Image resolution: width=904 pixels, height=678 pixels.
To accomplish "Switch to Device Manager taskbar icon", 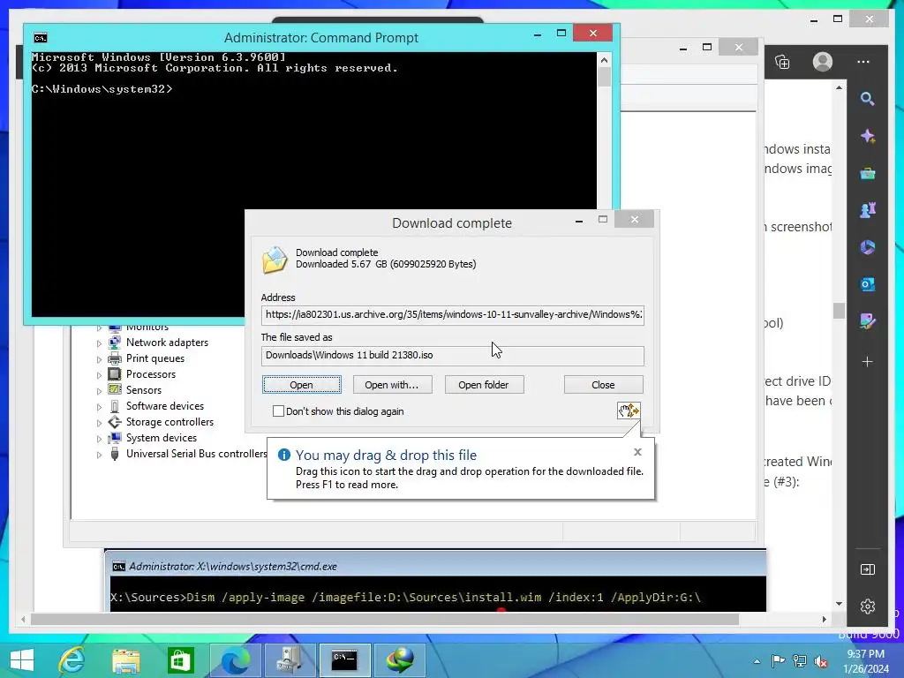I will point(290,660).
